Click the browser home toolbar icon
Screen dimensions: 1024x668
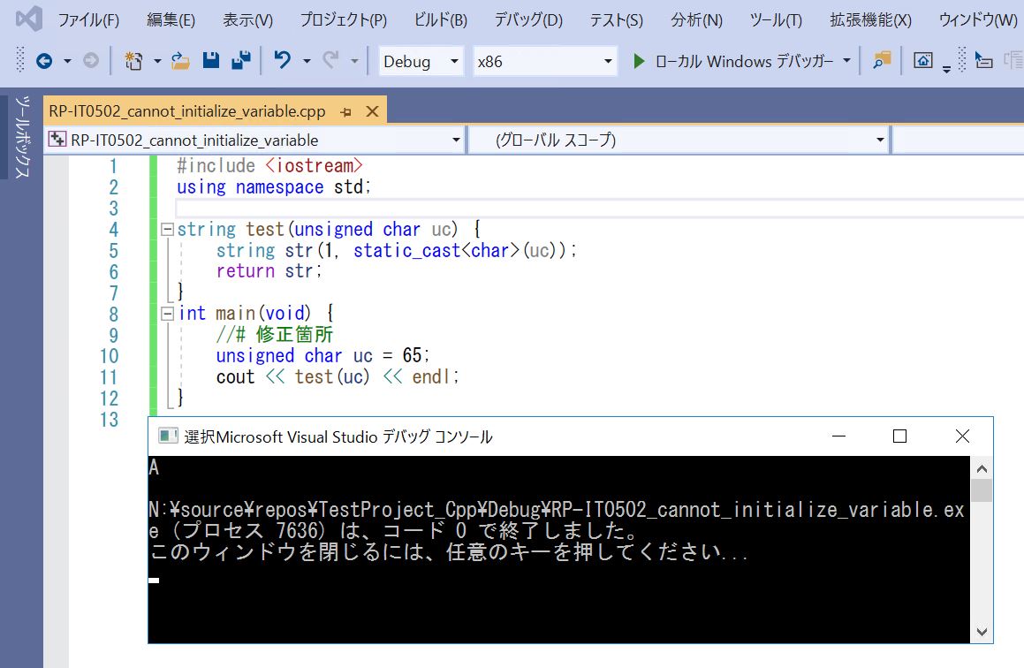pos(921,60)
